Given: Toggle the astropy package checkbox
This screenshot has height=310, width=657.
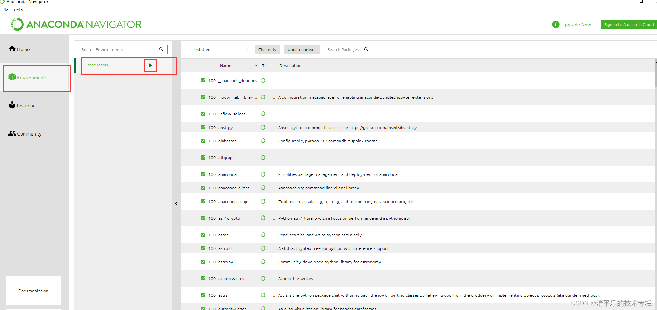Looking at the screenshot, I should click(x=203, y=262).
